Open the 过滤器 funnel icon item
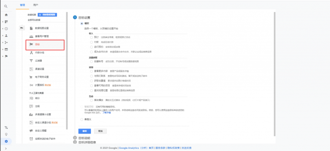330x151 pixels. coord(31,61)
